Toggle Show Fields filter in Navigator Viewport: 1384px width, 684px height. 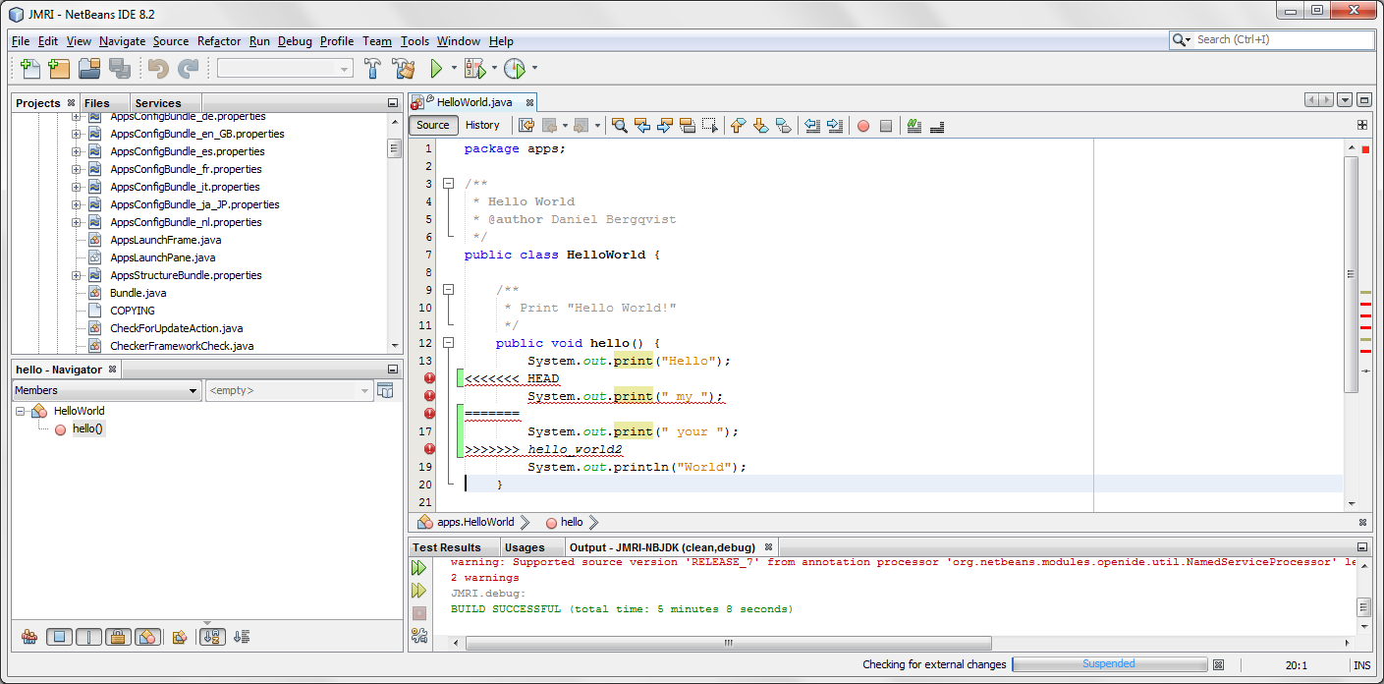point(60,636)
